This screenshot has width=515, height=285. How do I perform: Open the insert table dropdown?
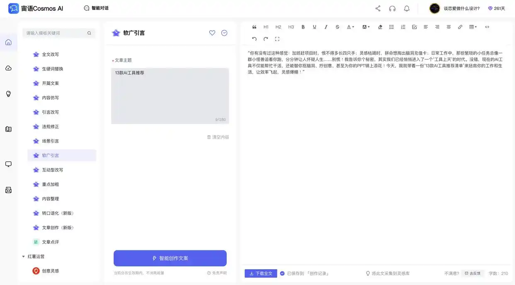click(473, 27)
